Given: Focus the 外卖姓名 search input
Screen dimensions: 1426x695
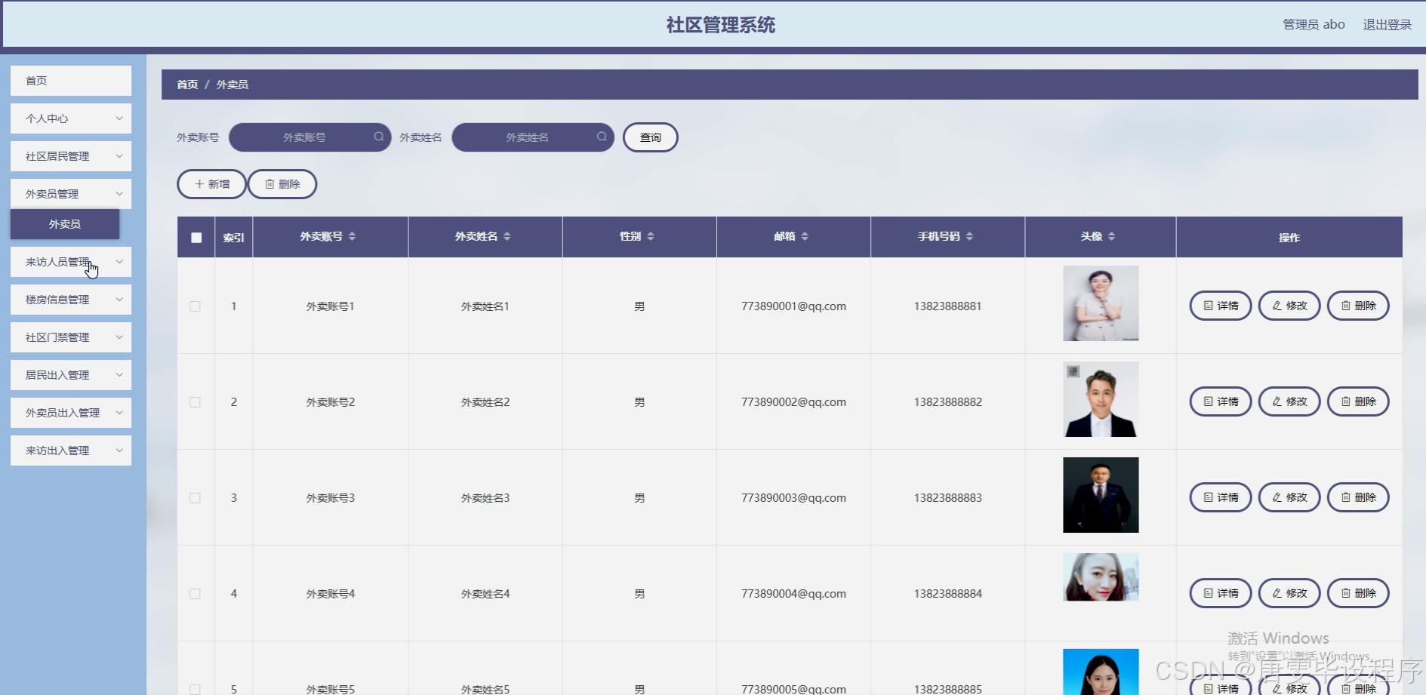Looking at the screenshot, I should click(x=533, y=137).
